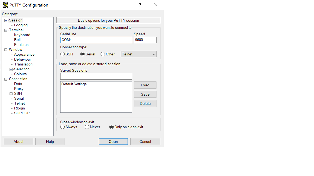
Task: Collapse the Connection tree node
Action: (x=6, y=79)
